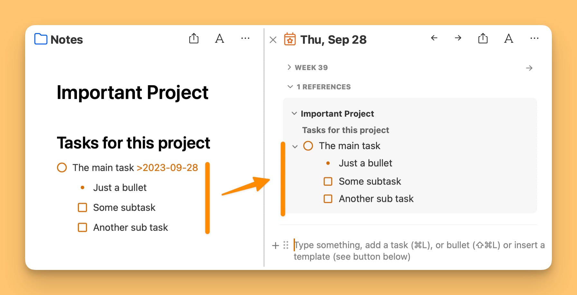The image size is (577, 295).
Task: Open more options menu in Notes pane
Action: 245,39
